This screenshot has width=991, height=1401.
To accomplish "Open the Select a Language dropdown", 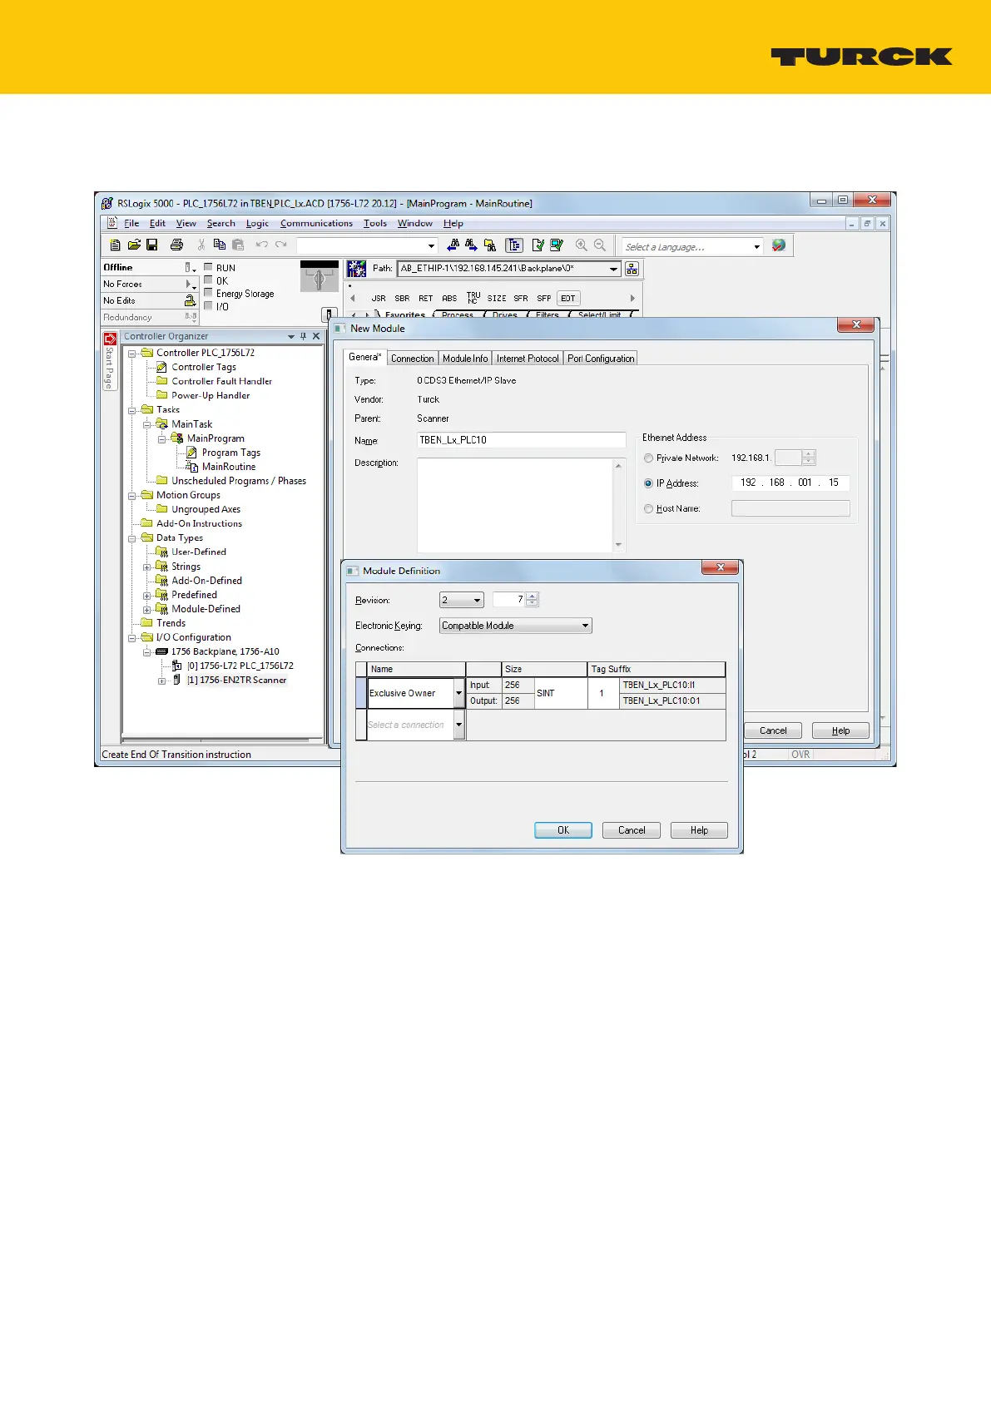I will [757, 247].
